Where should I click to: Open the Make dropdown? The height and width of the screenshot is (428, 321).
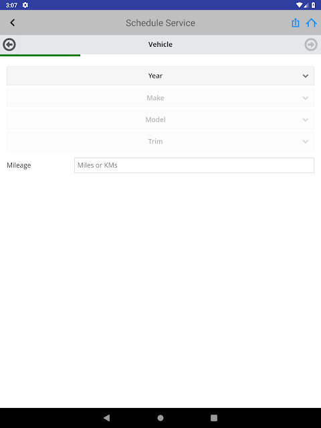[160, 98]
